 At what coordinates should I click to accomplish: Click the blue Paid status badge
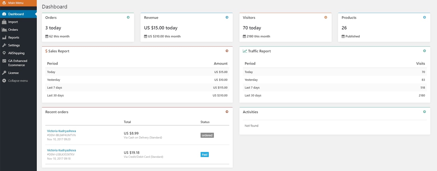[205, 155]
